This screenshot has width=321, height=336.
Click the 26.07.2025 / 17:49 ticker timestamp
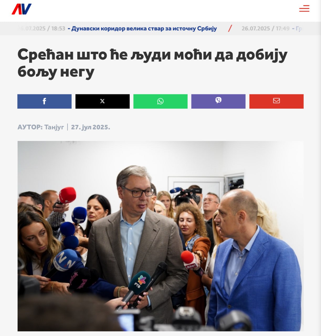coord(265,28)
